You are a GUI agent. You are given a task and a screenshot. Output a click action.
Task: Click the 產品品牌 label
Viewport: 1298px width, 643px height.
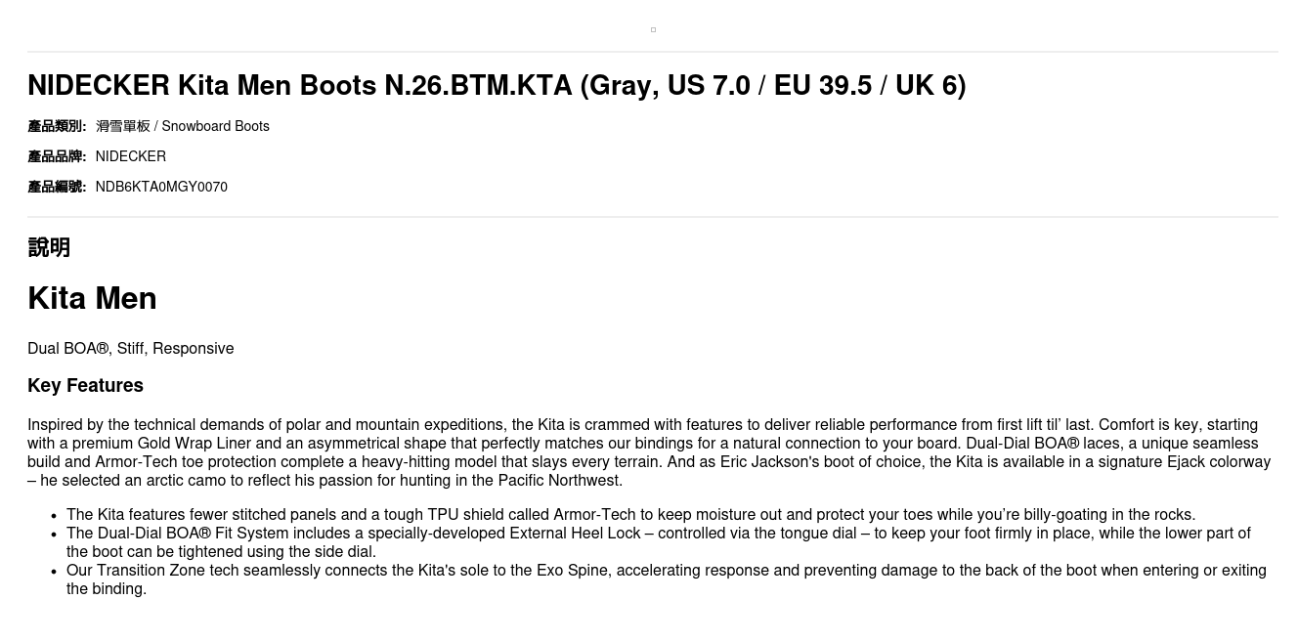57,156
